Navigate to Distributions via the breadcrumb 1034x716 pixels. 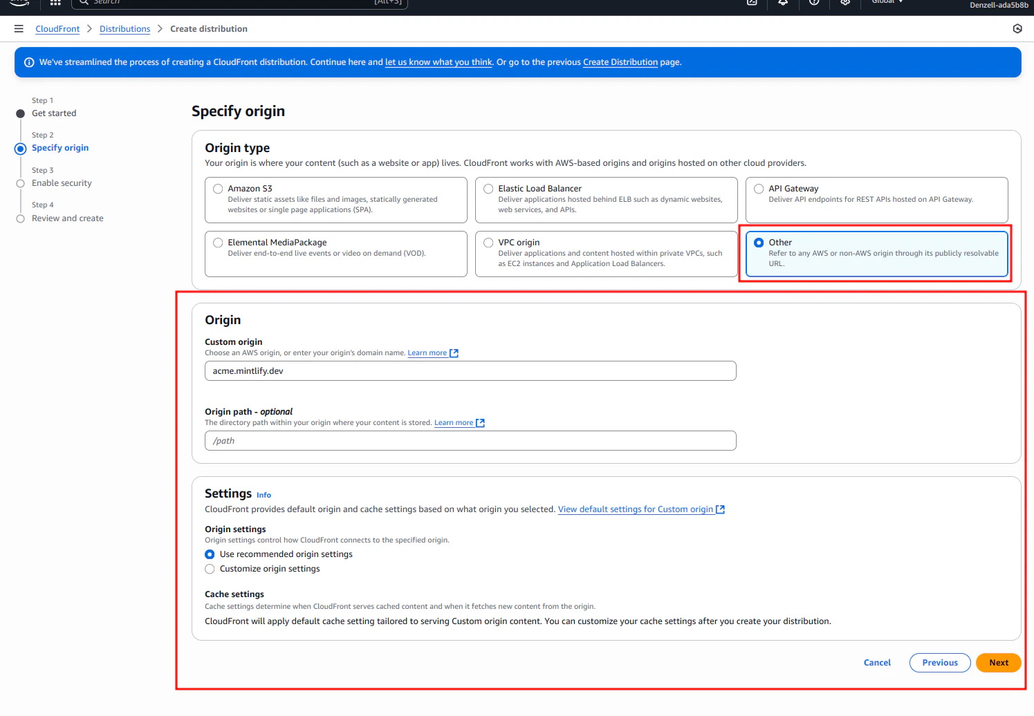124,28
